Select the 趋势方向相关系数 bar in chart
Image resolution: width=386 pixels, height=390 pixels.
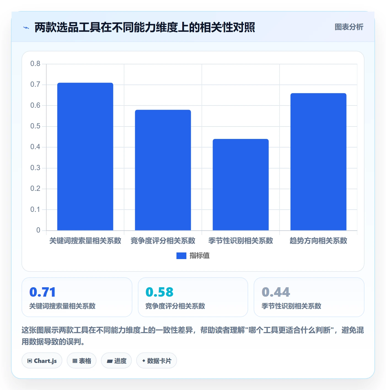(318, 162)
